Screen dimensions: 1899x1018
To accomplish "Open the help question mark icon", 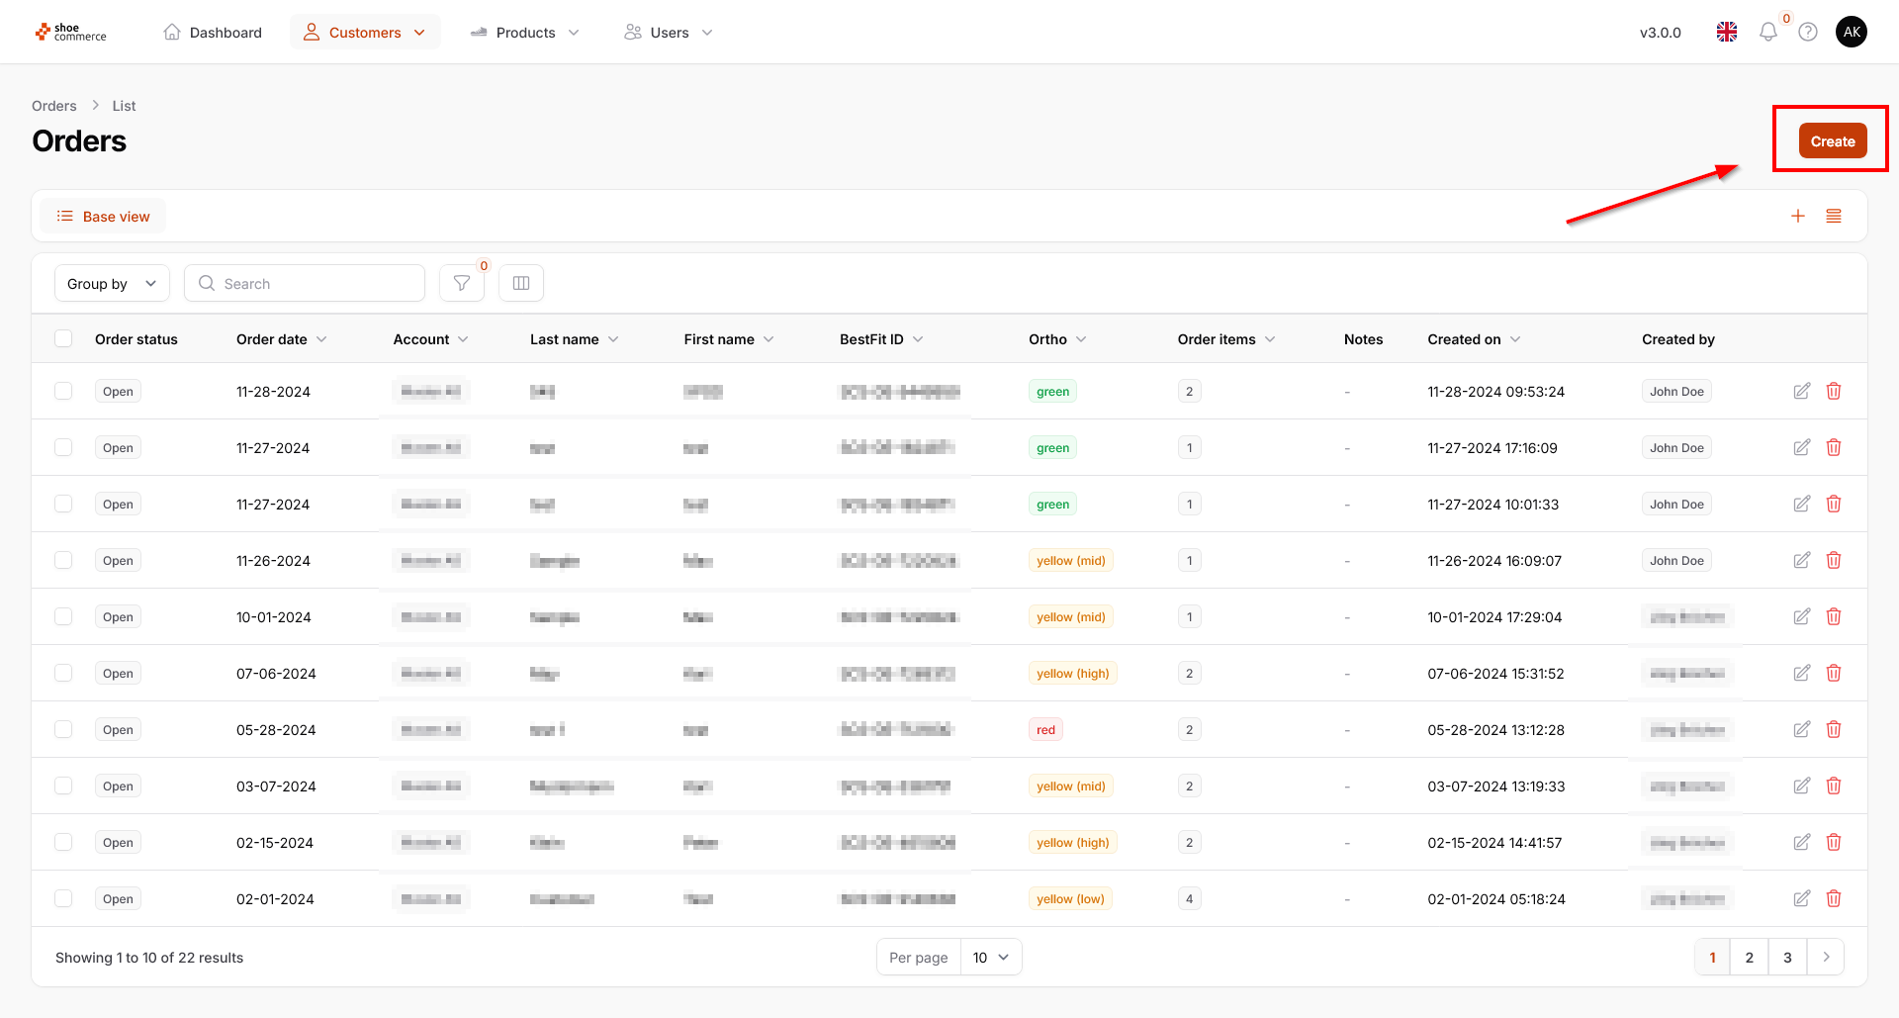I will [1808, 33].
